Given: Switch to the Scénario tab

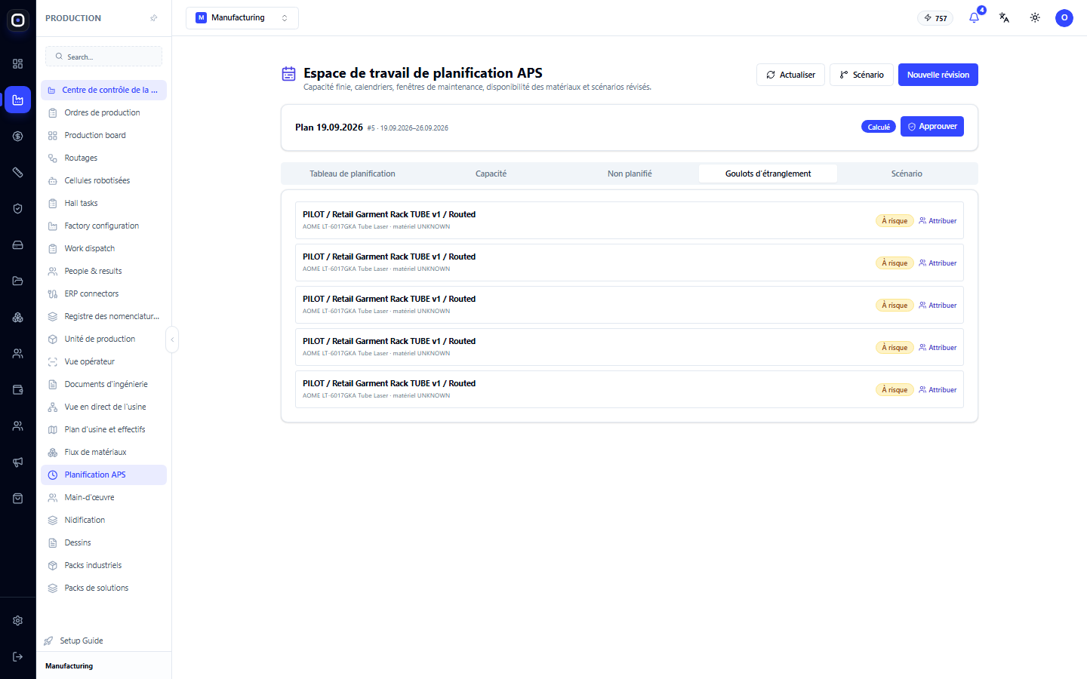Looking at the screenshot, I should tap(907, 174).
